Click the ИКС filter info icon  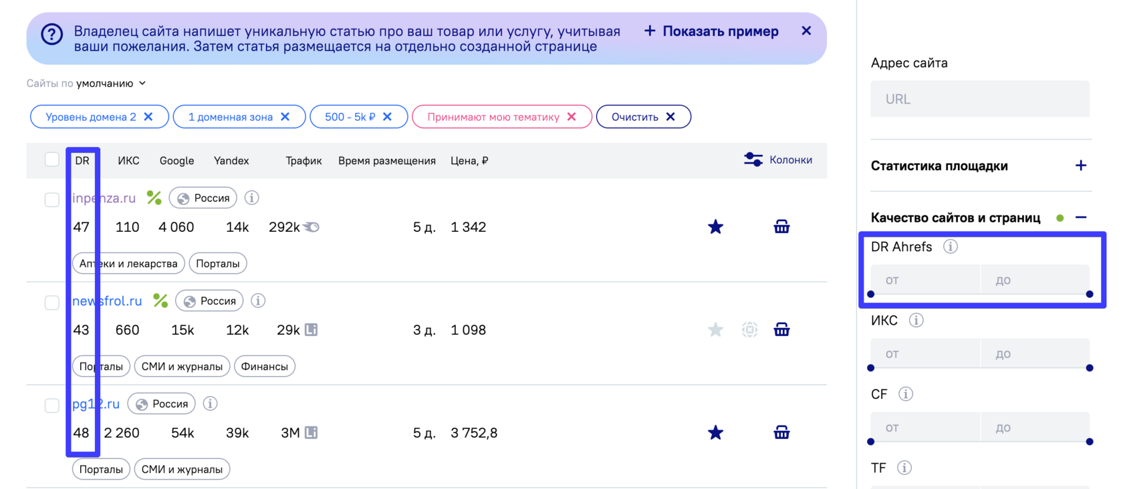[916, 321]
